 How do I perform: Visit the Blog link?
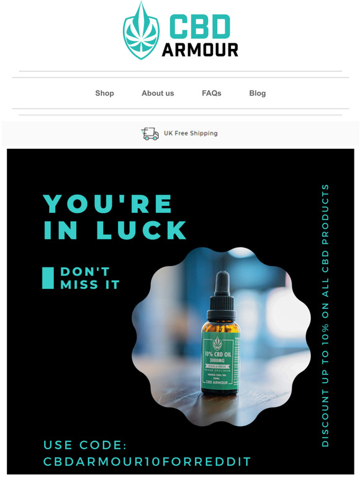[x=258, y=93]
